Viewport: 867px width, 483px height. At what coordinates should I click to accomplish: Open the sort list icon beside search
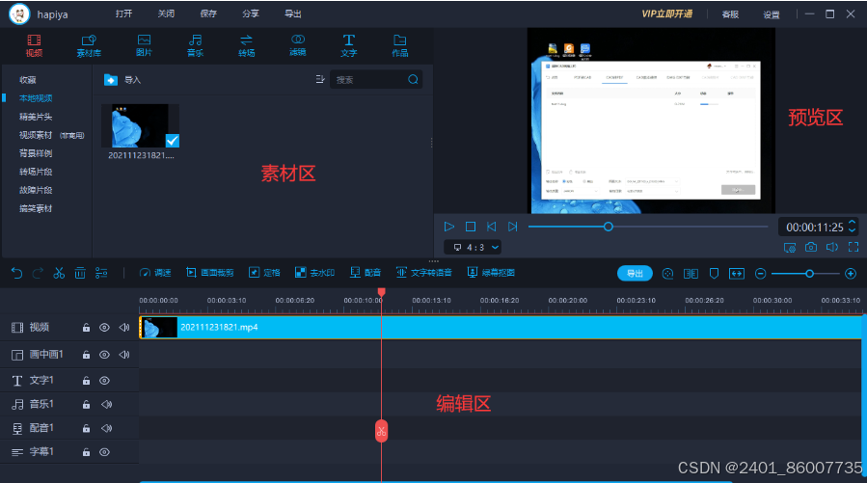click(x=319, y=80)
